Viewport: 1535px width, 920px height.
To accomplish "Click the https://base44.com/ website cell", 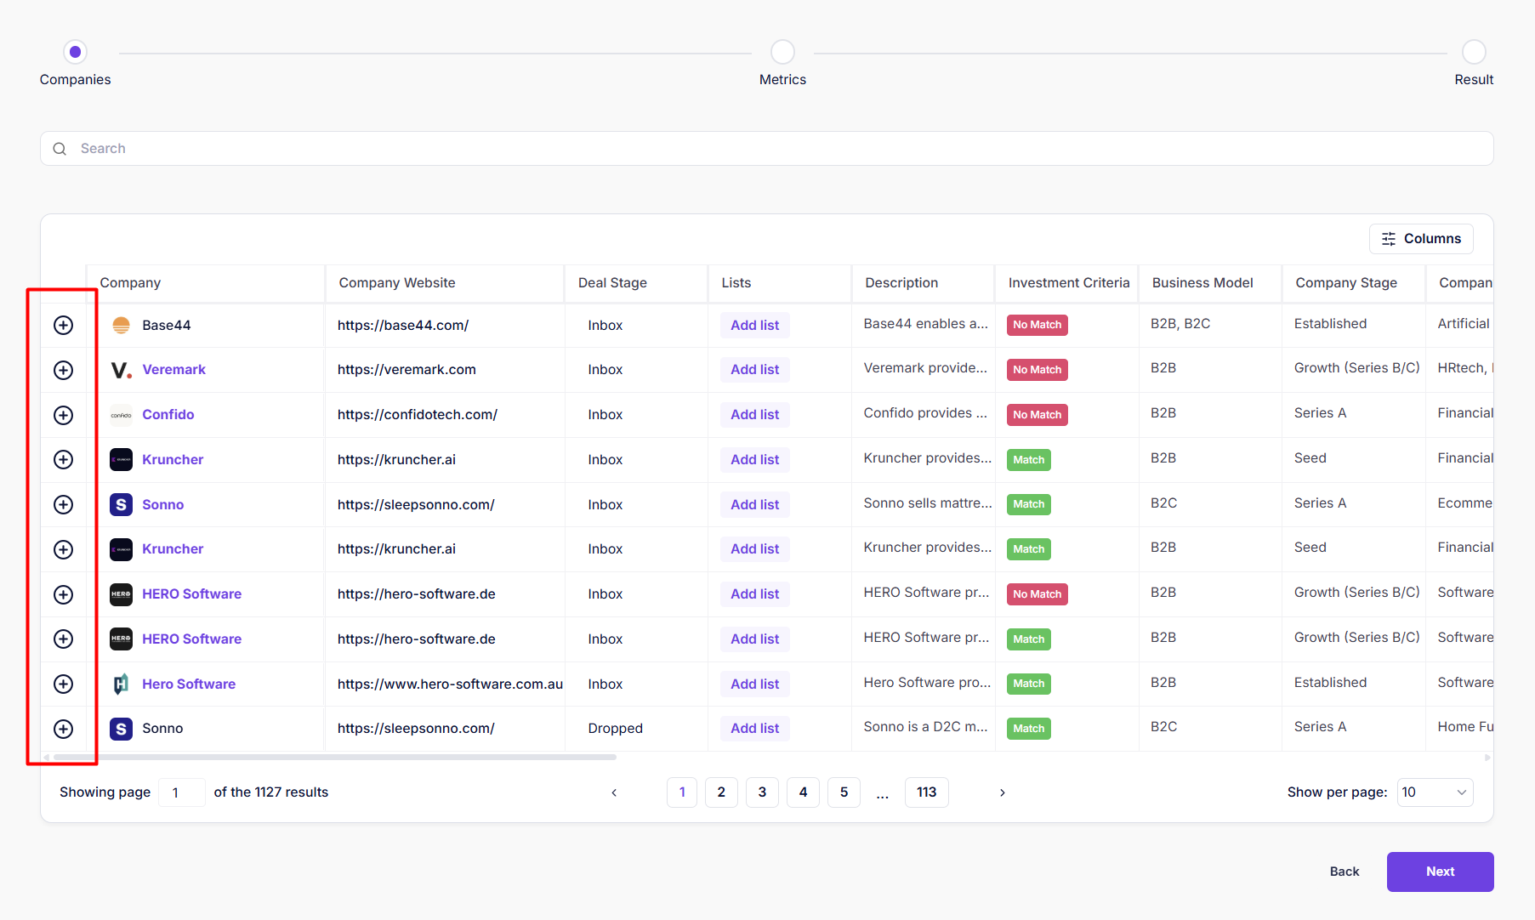I will (403, 325).
